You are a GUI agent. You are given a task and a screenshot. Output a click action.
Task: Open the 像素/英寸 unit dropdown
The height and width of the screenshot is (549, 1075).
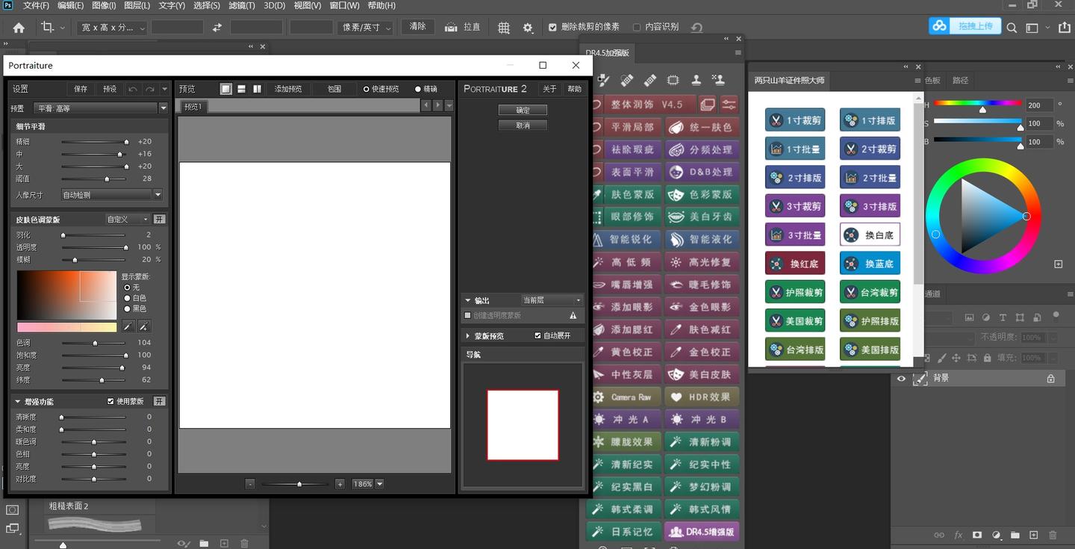pos(367,28)
